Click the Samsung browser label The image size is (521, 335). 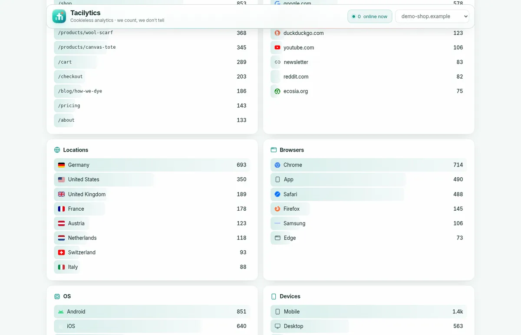pyautogui.click(x=294, y=223)
